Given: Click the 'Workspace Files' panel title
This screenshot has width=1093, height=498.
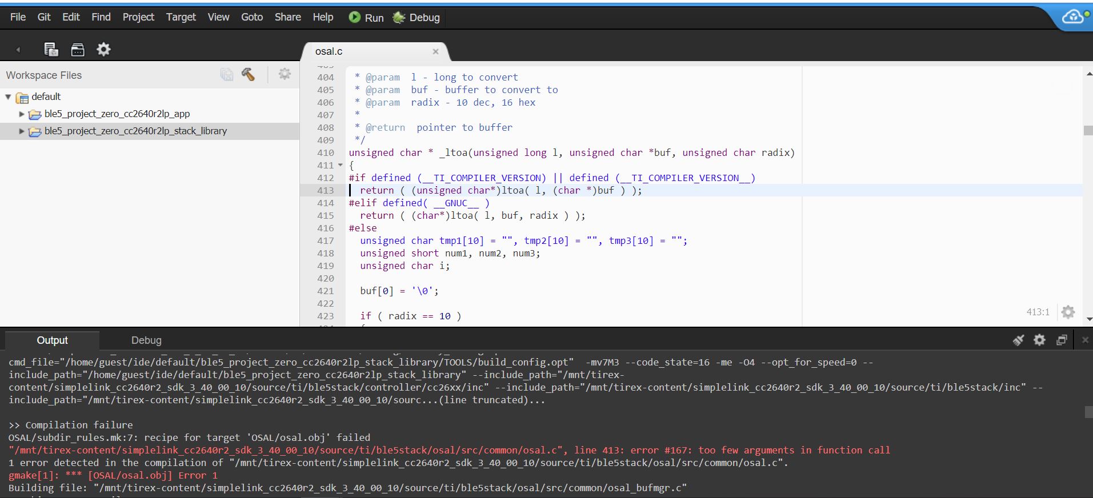Looking at the screenshot, I should [44, 75].
